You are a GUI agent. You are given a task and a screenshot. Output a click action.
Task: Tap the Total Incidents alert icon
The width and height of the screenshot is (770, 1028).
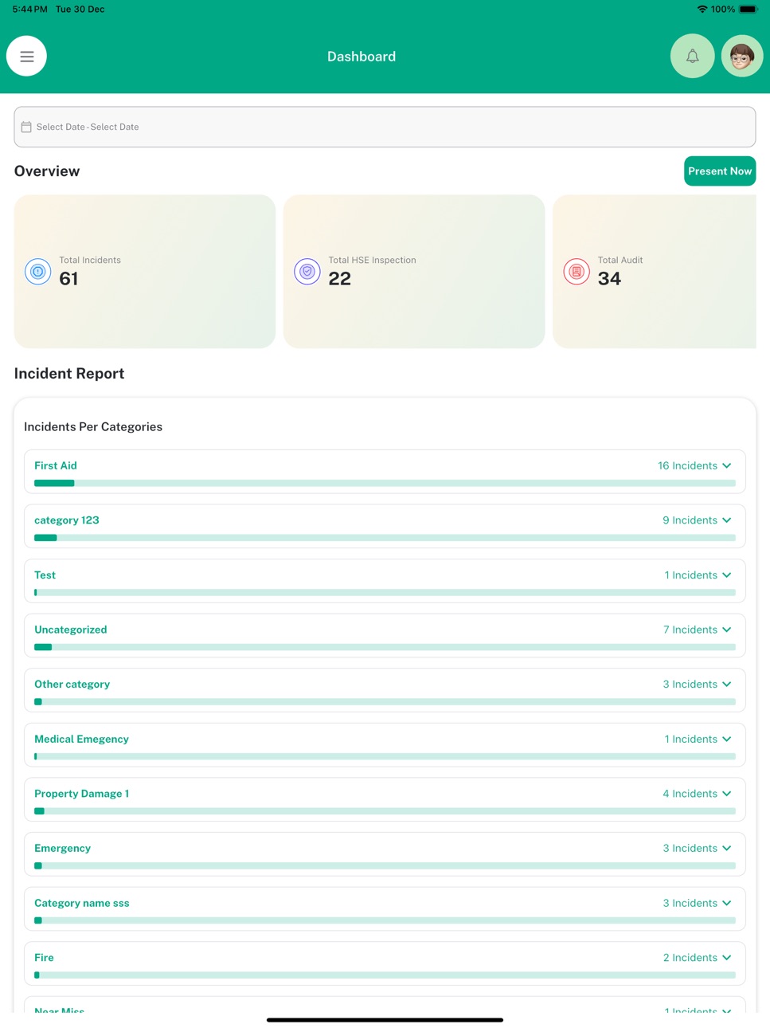pyautogui.click(x=37, y=272)
